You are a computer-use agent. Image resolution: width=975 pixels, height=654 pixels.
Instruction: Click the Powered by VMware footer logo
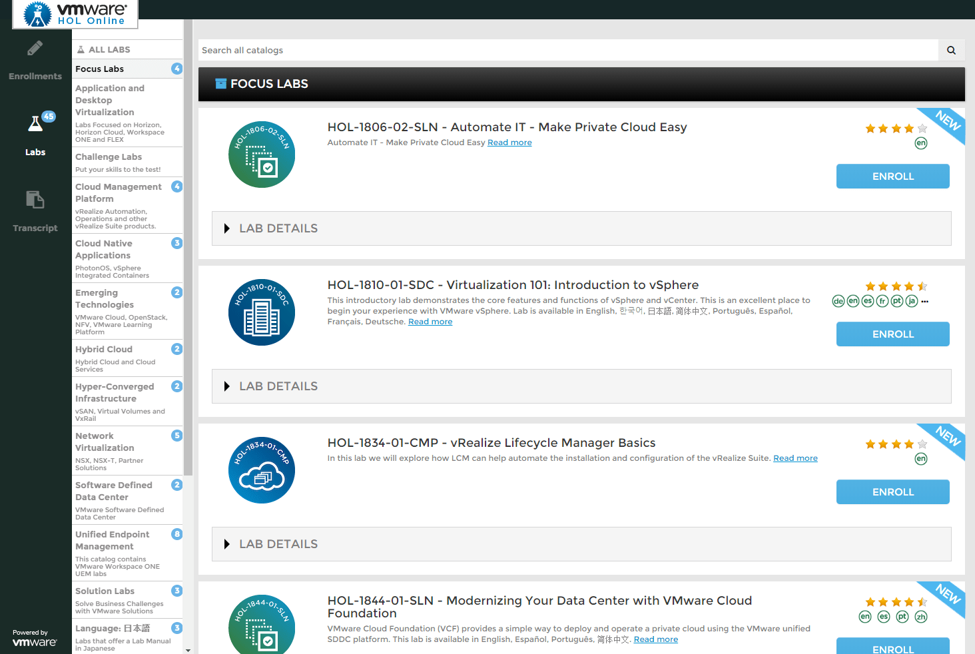[x=35, y=638]
